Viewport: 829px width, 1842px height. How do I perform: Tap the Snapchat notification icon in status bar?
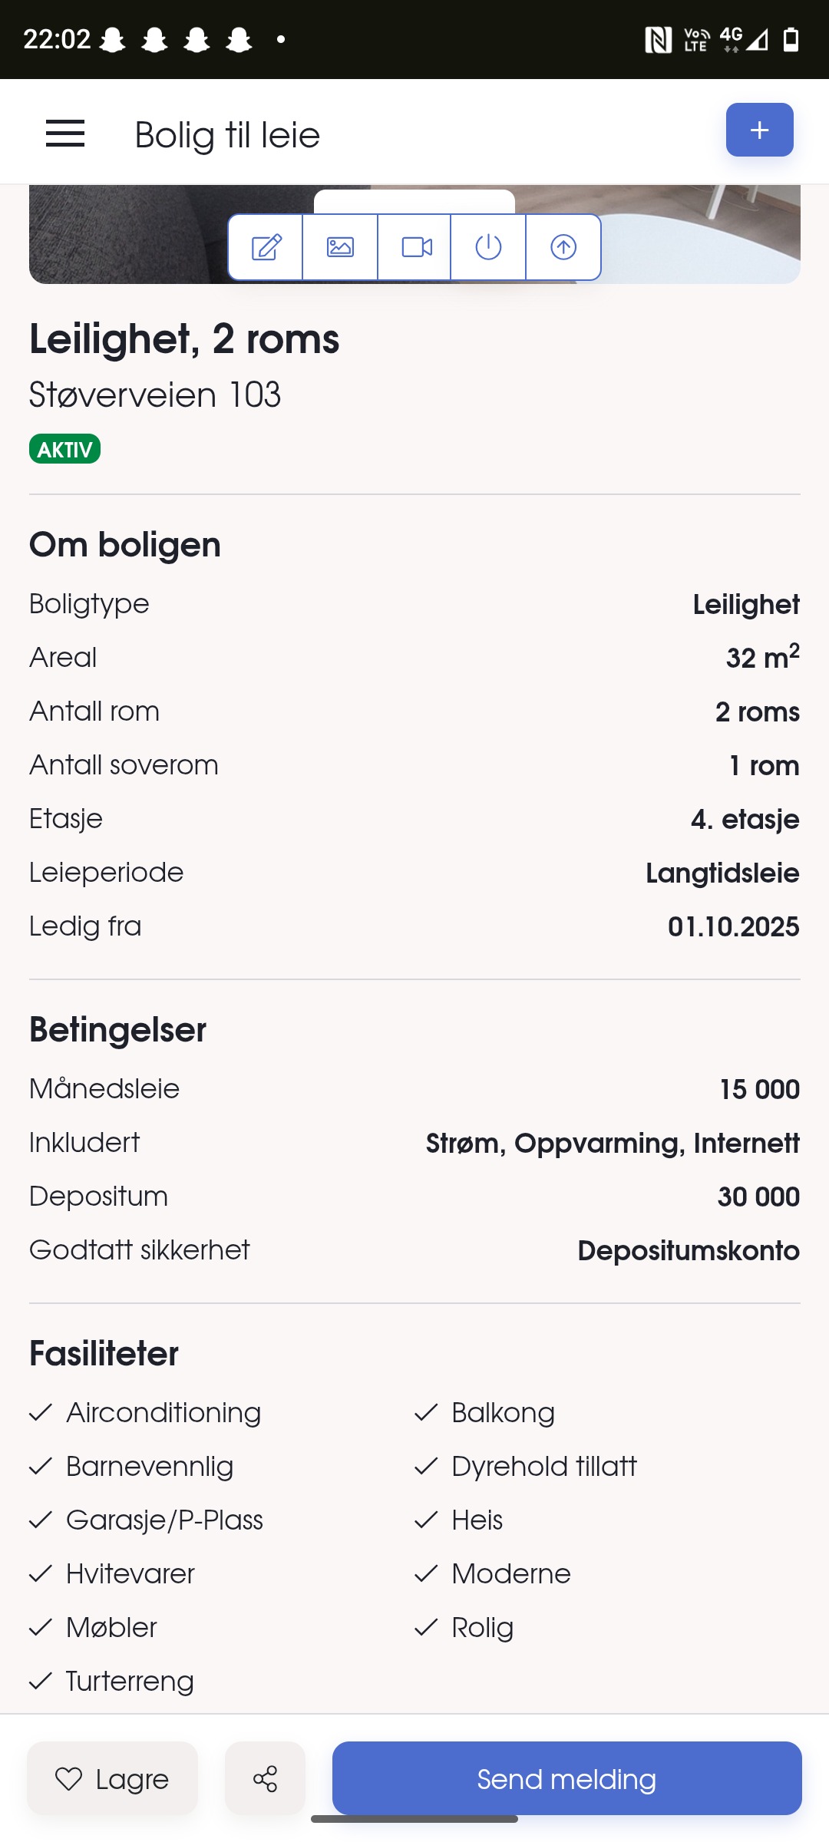coord(113,39)
